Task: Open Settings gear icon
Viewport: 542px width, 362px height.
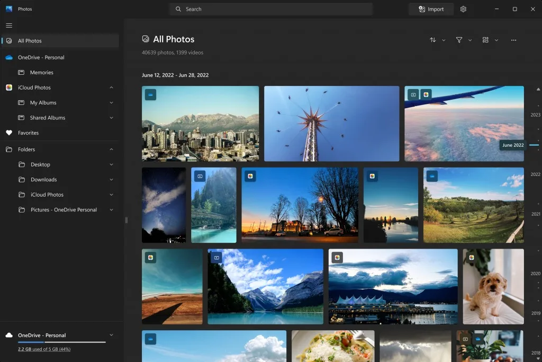Action: [463, 9]
